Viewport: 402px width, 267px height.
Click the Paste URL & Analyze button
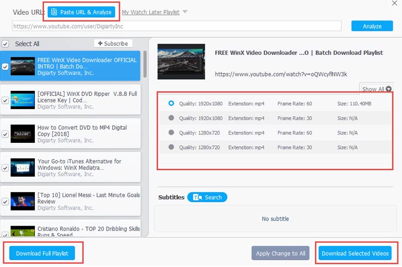pyautogui.click(x=82, y=12)
